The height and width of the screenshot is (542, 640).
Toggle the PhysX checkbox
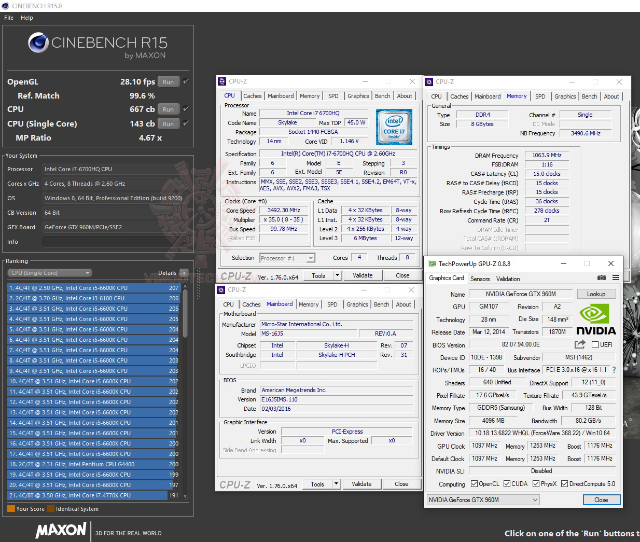coord(536,484)
